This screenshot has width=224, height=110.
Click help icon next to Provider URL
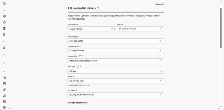pos(80,56)
